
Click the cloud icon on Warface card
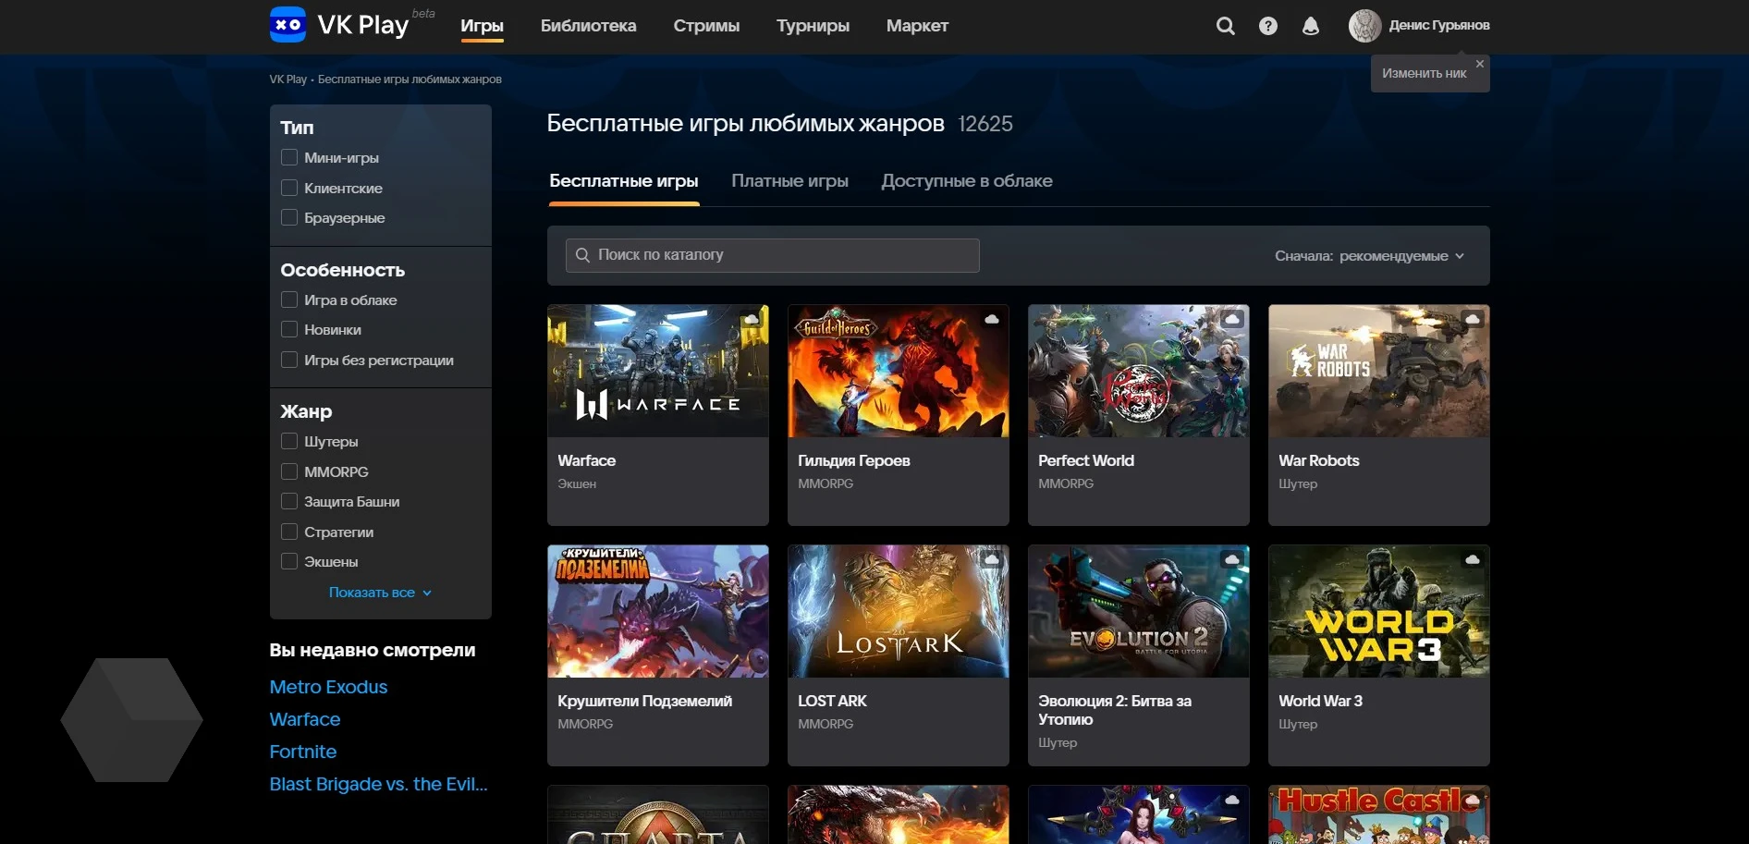752,319
